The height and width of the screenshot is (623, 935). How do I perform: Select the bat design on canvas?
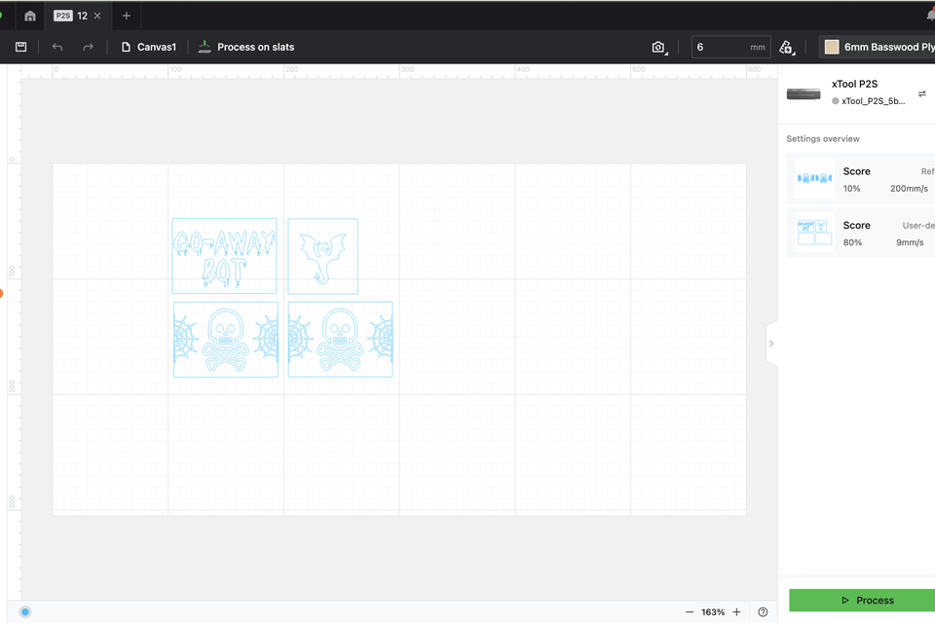tap(322, 256)
